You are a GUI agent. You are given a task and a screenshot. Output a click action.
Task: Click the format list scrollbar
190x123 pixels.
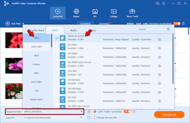52,40
